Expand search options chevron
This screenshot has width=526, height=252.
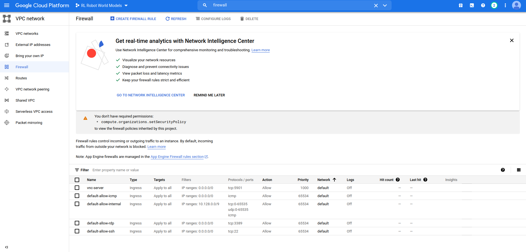point(385,6)
